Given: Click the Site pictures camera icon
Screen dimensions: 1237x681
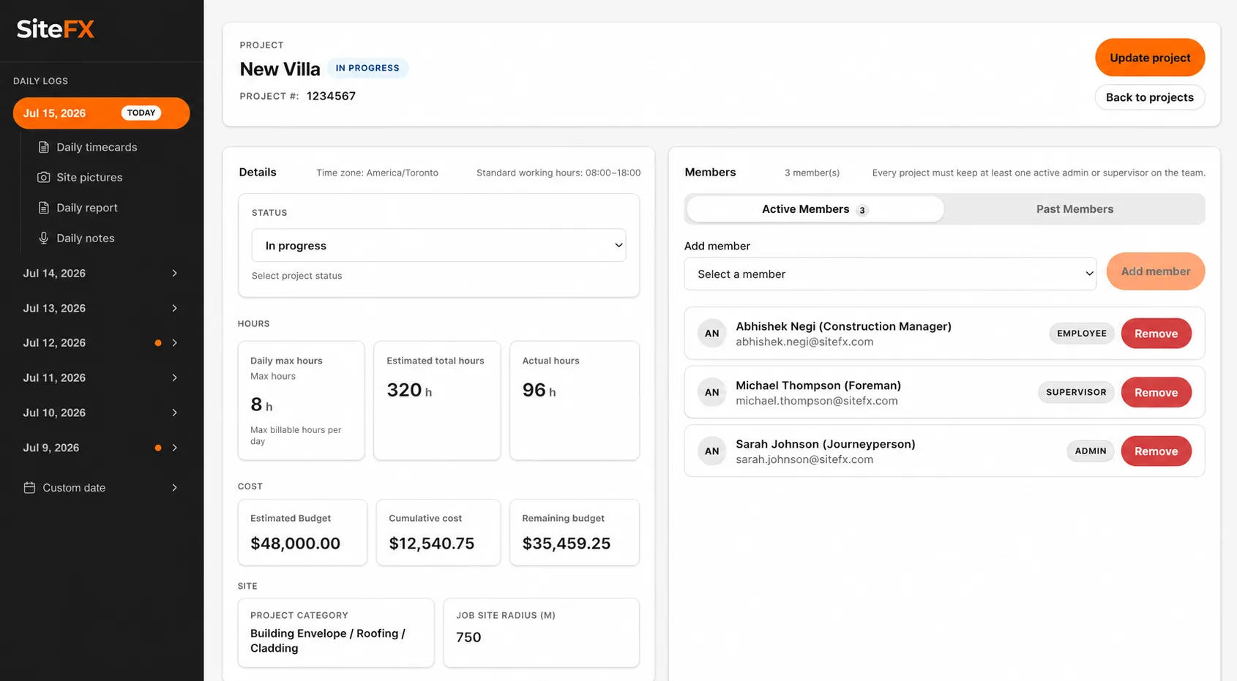Looking at the screenshot, I should pos(44,177).
